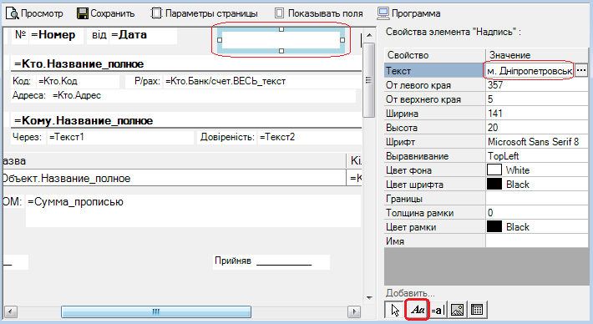Image resolution: width=593 pixels, height=324 pixels.
Task: Select the =Сумма_прописью field
Action: [193, 210]
